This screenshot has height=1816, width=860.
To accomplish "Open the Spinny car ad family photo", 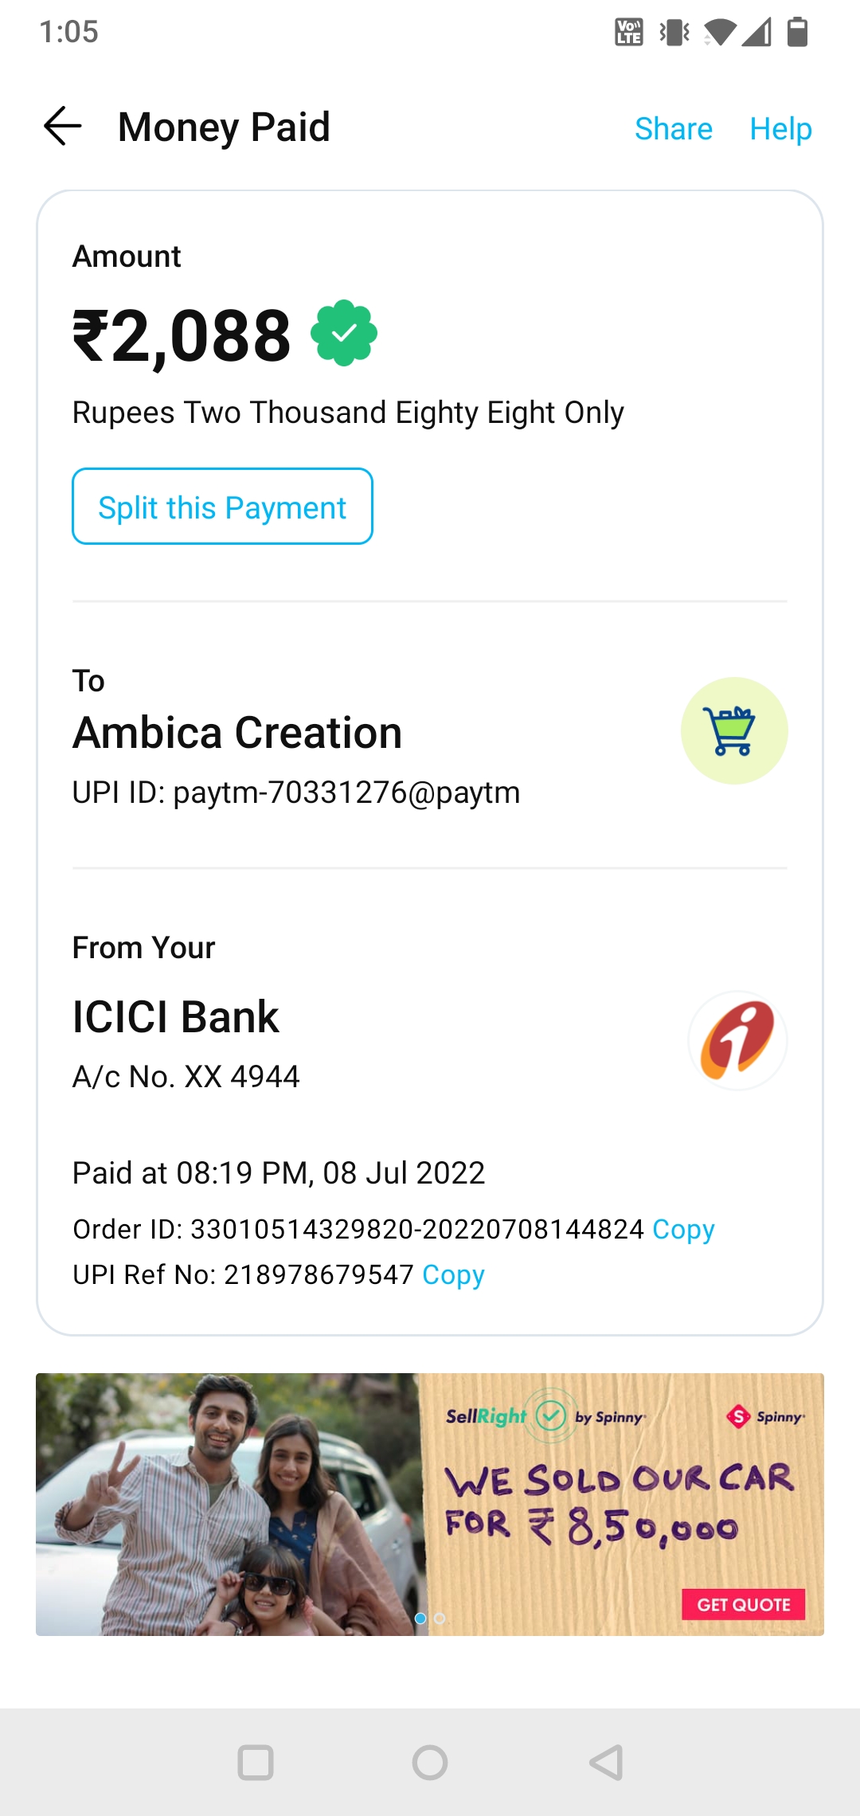I will 227,1505.
